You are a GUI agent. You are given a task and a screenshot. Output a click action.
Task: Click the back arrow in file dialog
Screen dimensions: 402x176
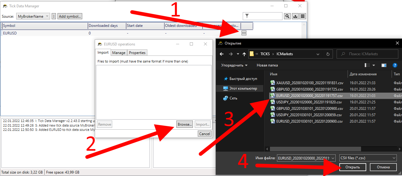click(222, 54)
